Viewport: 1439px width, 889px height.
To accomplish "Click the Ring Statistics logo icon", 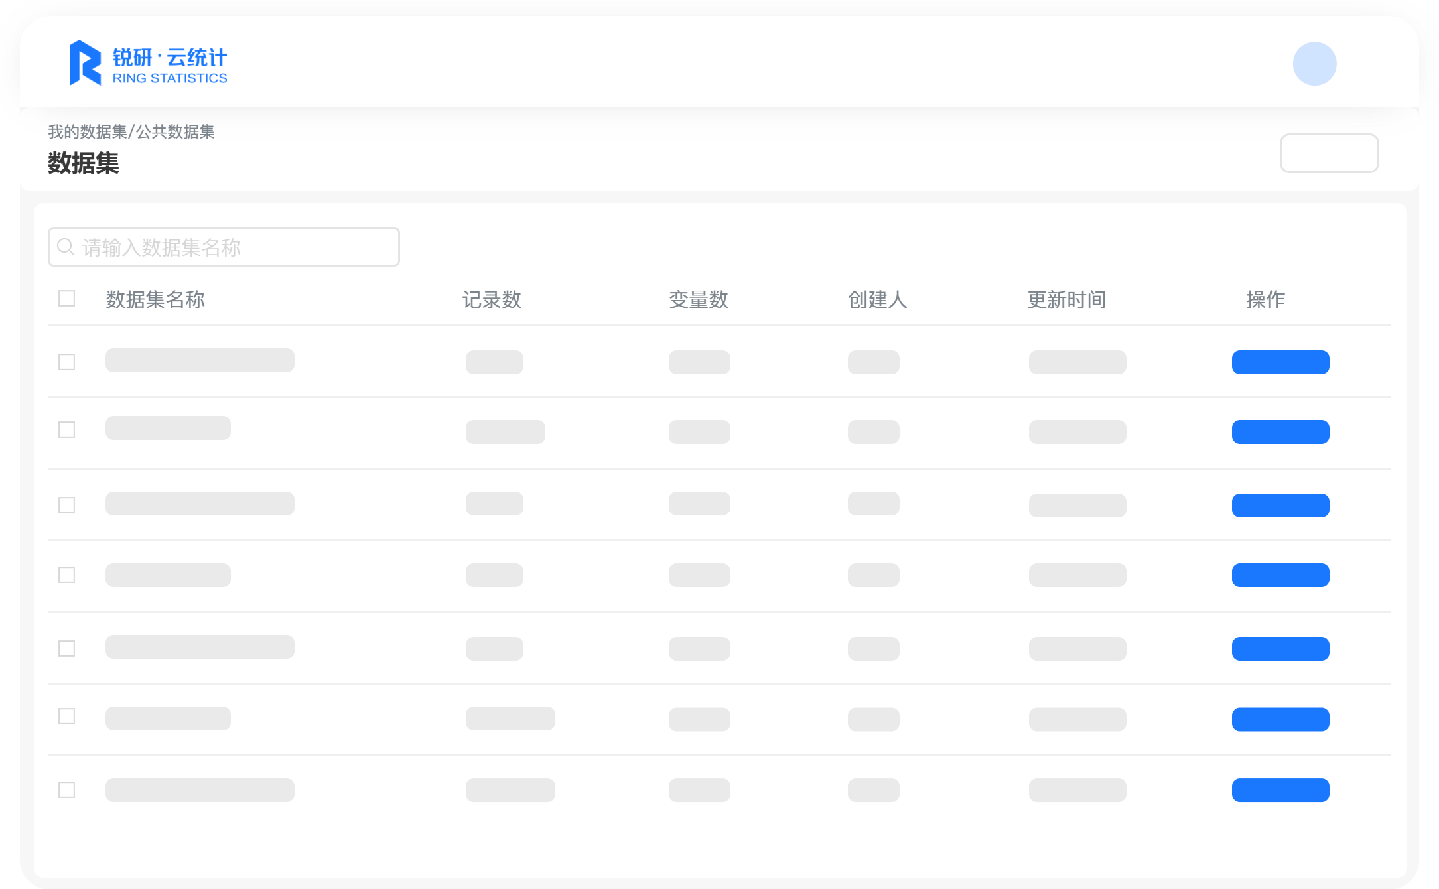I will [x=85, y=63].
